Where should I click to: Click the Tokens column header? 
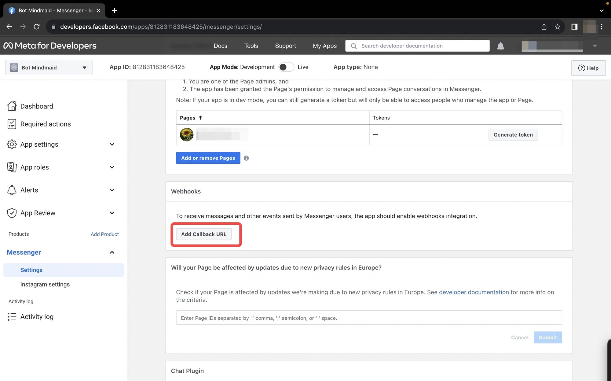tap(381, 118)
